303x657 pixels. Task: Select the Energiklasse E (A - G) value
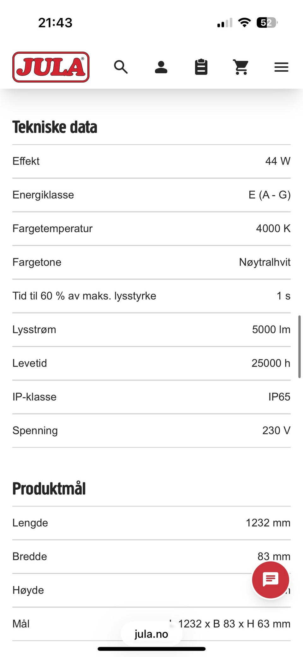pos(269,195)
